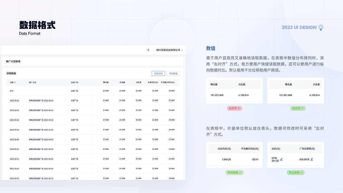Click the edit pencil next to 500.00/天
343x193 pixels.
point(312,159)
